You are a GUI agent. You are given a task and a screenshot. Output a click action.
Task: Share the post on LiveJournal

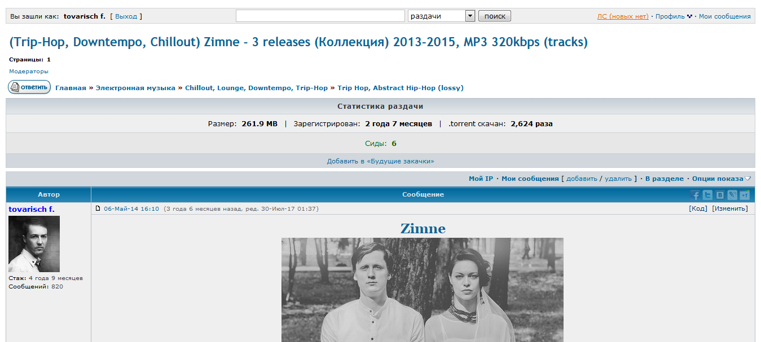pos(732,195)
